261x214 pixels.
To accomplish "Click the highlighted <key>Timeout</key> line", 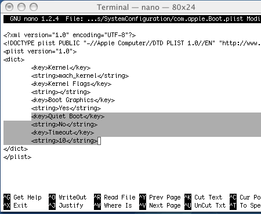I will tap(63, 132).
